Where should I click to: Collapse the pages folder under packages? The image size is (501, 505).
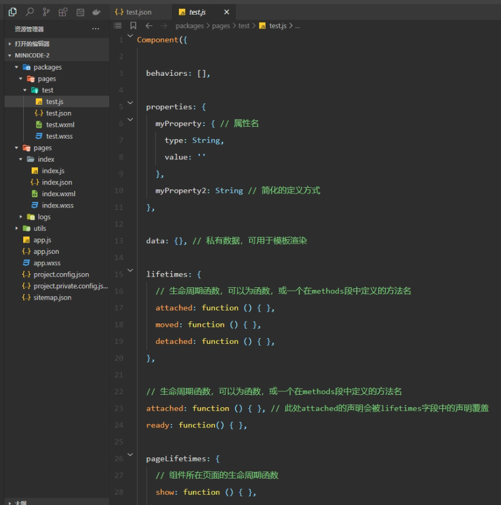(20, 79)
